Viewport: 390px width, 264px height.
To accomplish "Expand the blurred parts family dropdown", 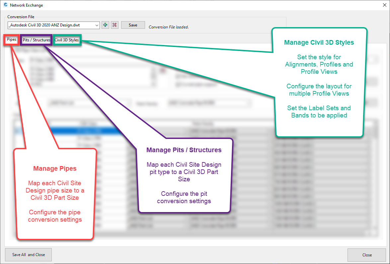I will [x=249, y=103].
